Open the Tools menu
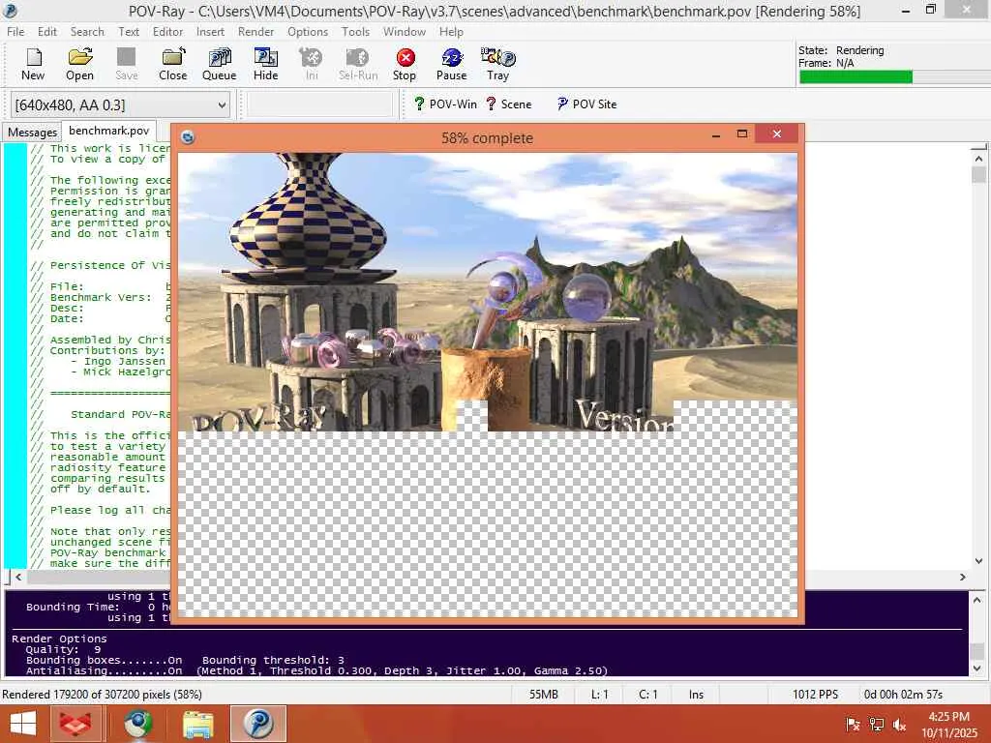This screenshot has width=991, height=743. (355, 32)
